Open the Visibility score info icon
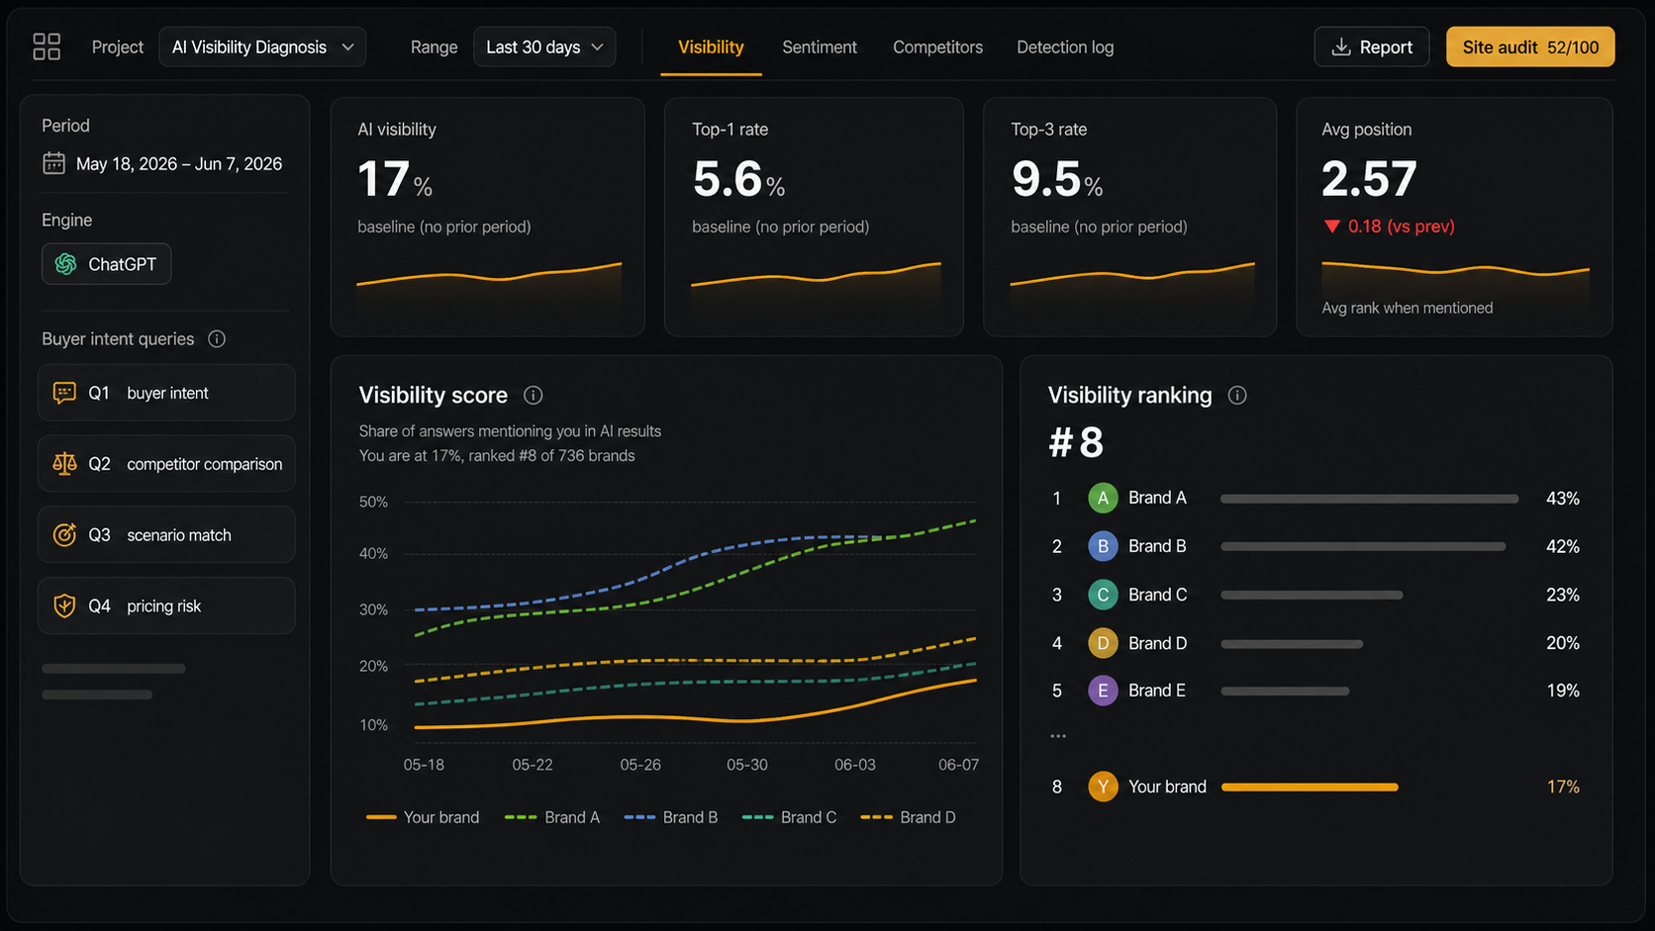This screenshot has height=931, width=1655. point(533,395)
